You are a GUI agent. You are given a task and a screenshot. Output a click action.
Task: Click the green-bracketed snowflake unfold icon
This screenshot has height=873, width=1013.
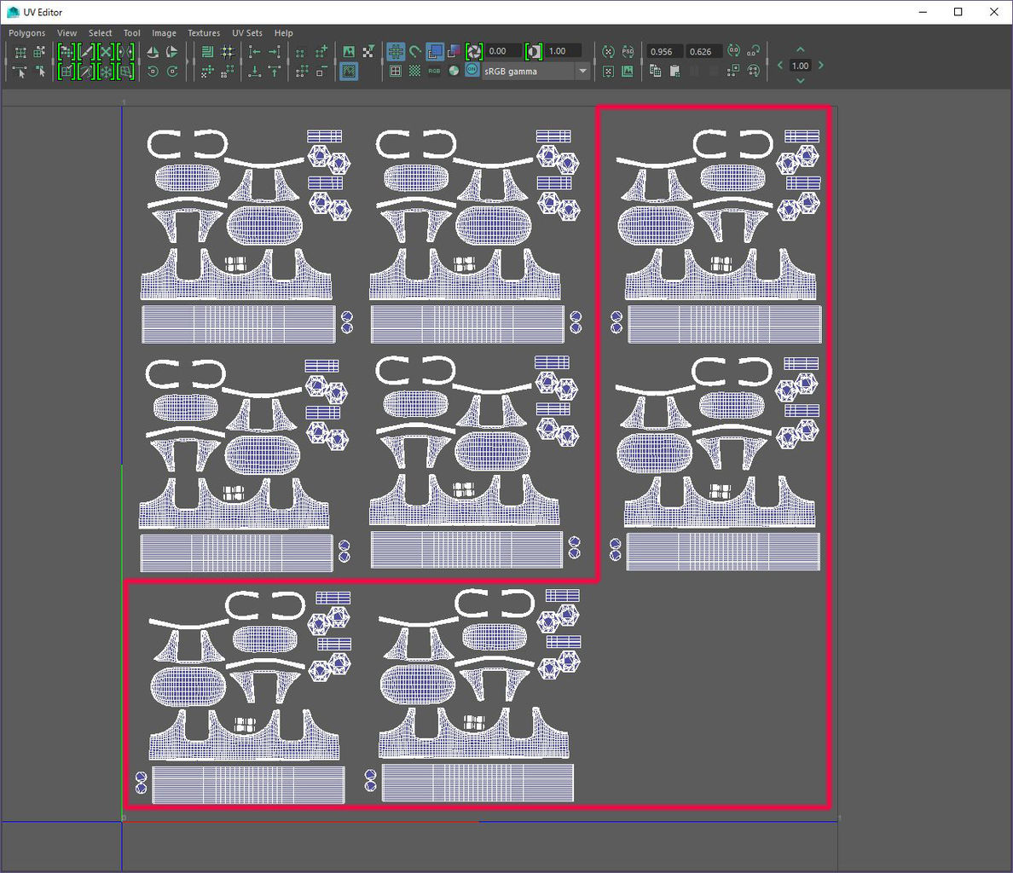106,72
